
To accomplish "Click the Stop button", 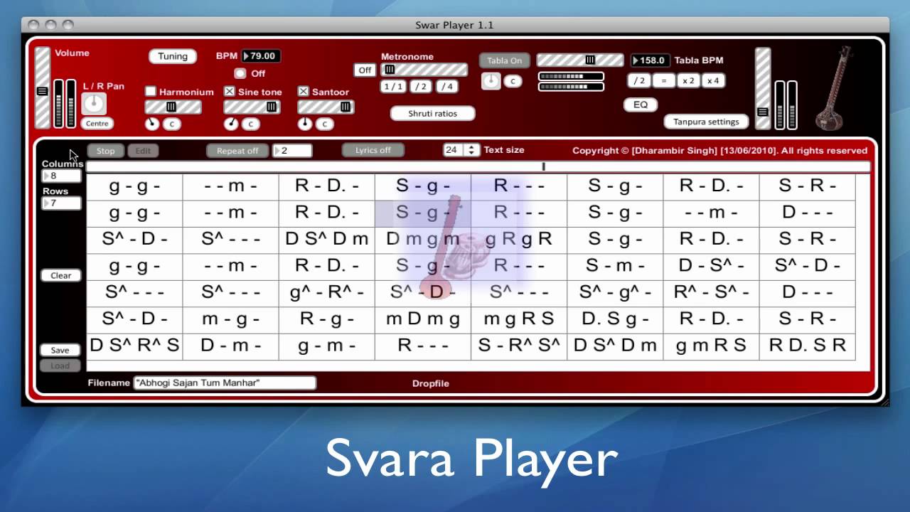I will coord(105,151).
